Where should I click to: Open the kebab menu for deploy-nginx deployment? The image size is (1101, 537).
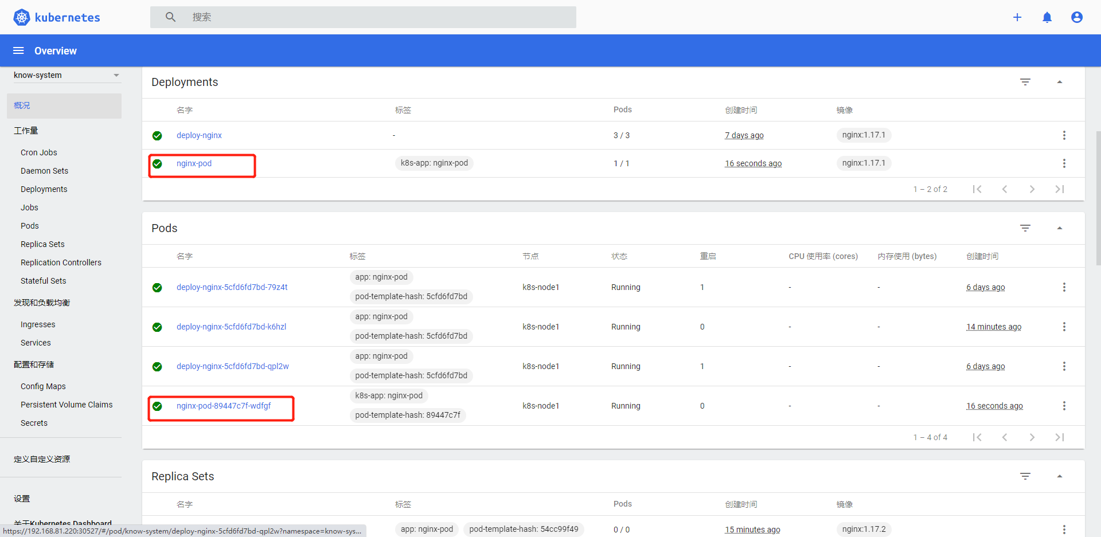1064,135
